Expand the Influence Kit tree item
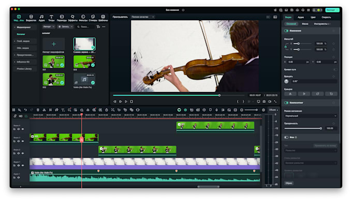The image size is (352, 201). [x=14, y=62]
